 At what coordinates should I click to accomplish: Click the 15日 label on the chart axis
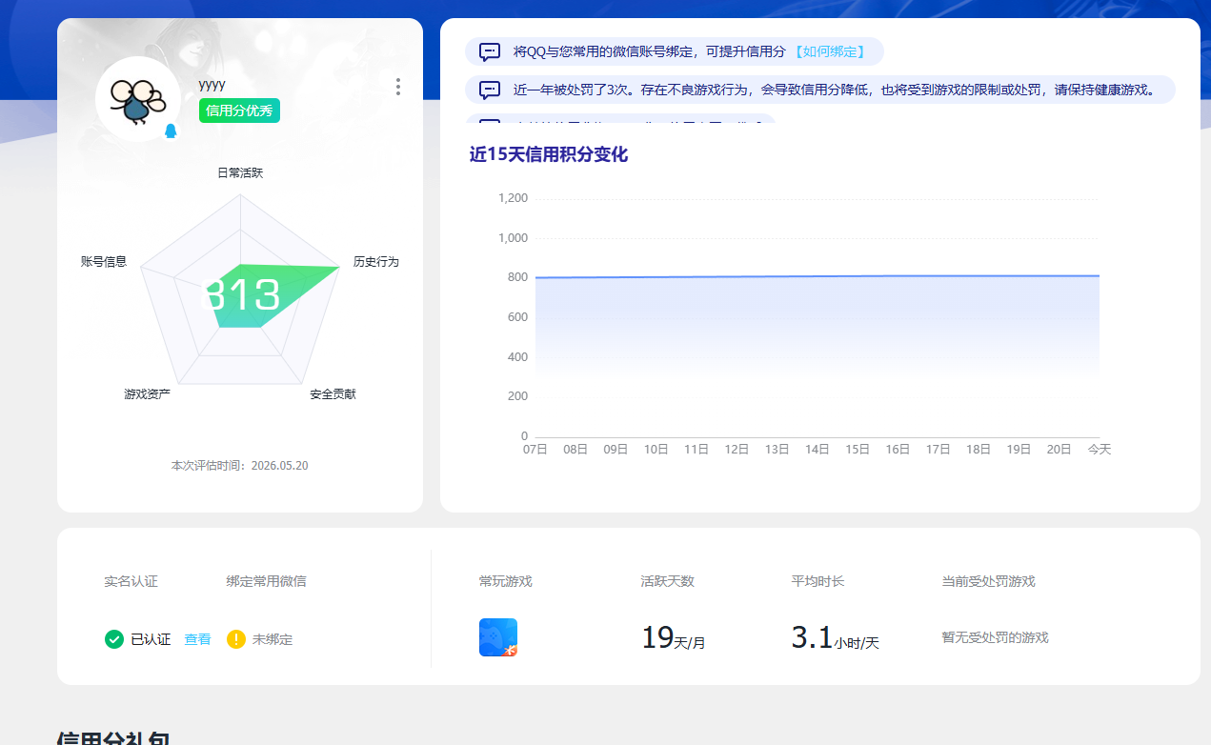[858, 449]
